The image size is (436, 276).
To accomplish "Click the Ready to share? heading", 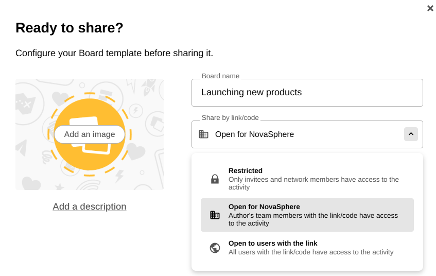I will [69, 28].
